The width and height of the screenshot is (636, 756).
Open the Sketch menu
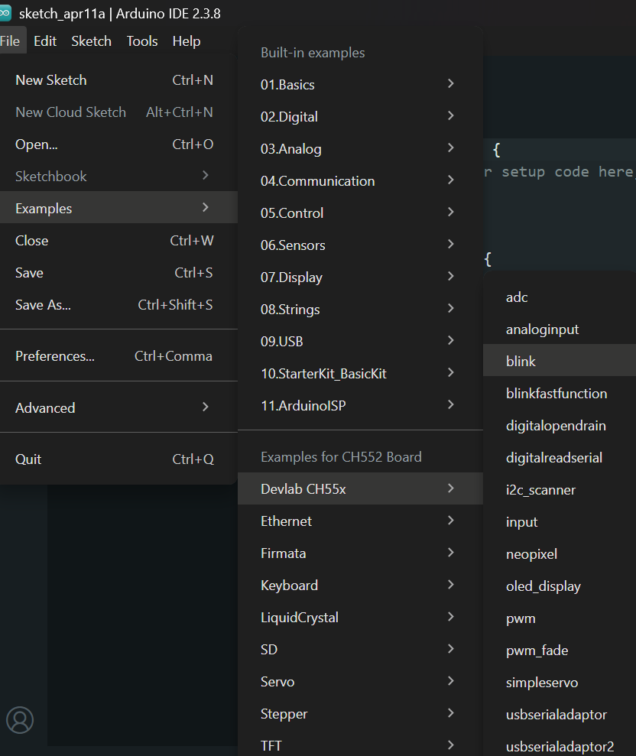click(x=91, y=41)
